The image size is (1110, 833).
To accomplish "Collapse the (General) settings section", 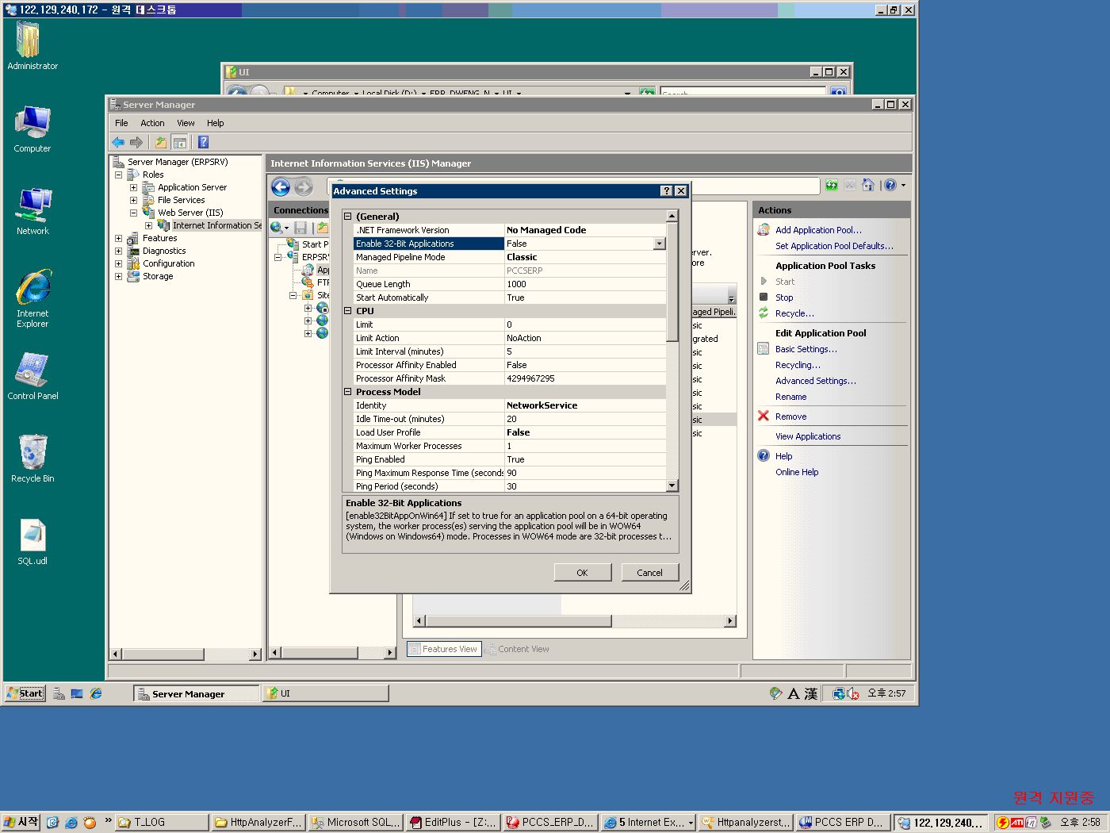I will [x=347, y=217].
